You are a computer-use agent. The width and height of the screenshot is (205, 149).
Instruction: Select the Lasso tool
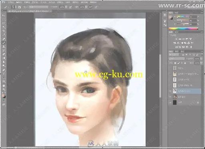[4, 24]
